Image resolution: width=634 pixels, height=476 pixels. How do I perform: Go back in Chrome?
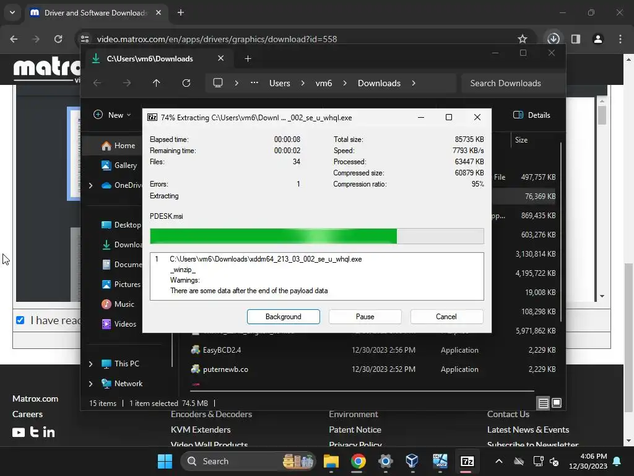(x=14, y=39)
